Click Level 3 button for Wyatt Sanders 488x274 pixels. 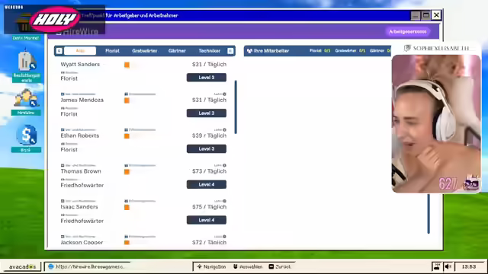tap(207, 78)
